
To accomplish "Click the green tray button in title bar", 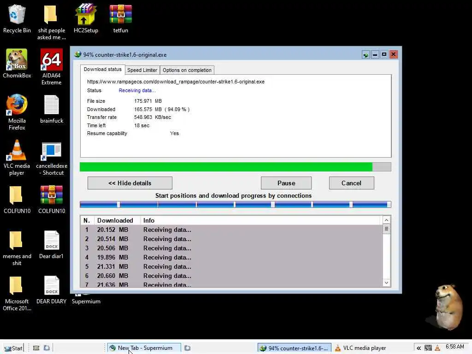I will click(x=366, y=54).
